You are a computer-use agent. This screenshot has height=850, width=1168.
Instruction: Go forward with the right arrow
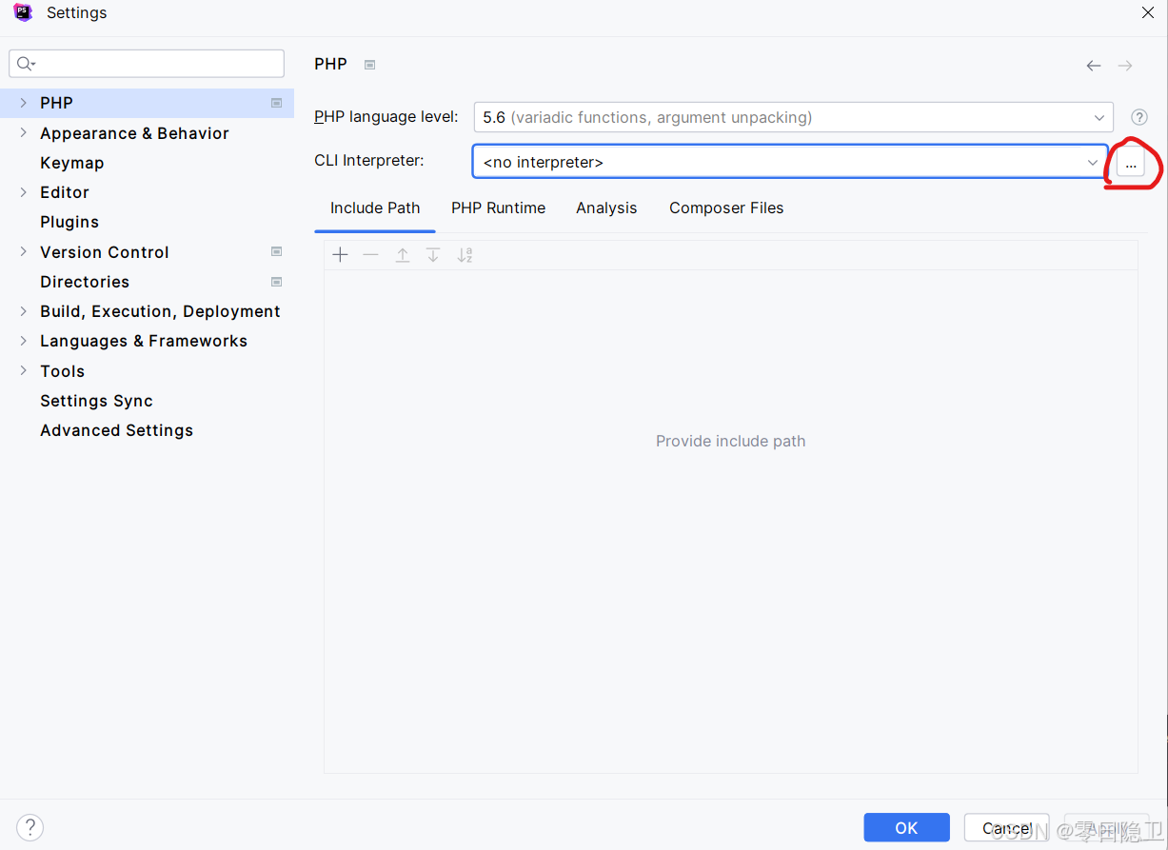pyautogui.click(x=1125, y=66)
